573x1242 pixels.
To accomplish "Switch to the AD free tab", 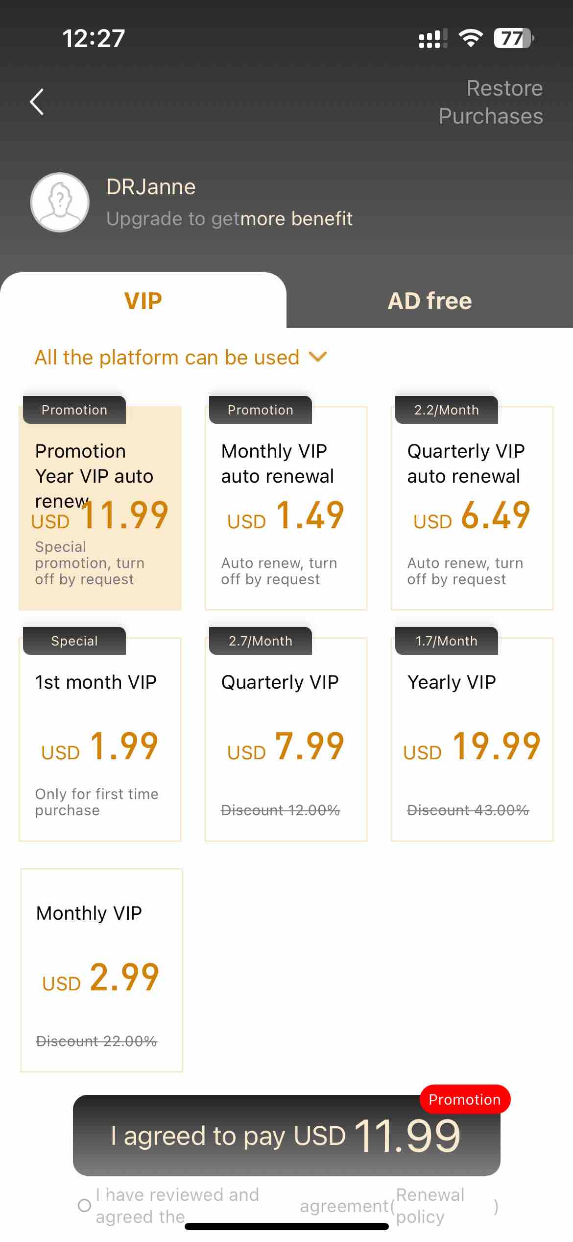I will [x=430, y=300].
